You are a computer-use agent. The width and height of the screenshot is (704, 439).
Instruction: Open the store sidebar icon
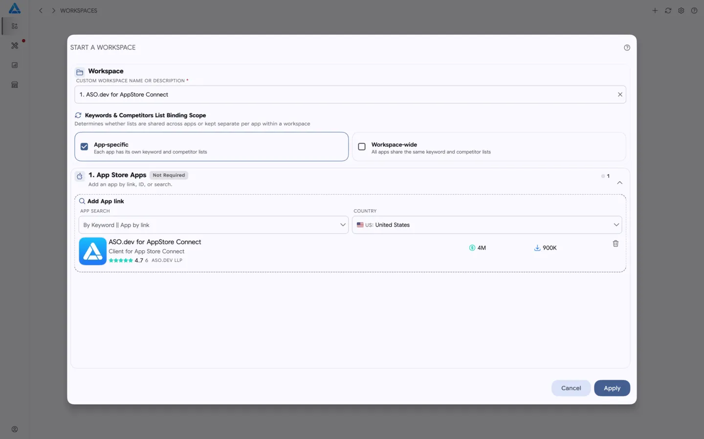[x=15, y=85]
